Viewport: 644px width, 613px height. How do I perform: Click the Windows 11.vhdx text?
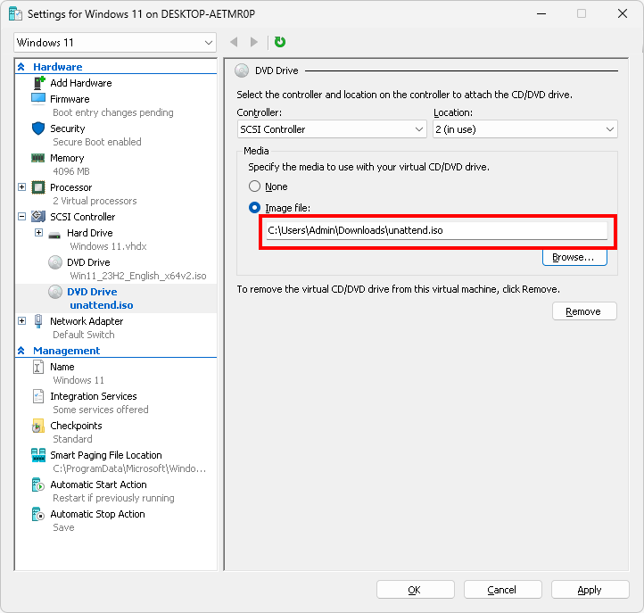pos(109,246)
